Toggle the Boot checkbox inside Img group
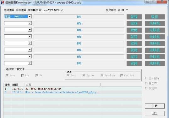Screen dimensions: 169x118 pyautogui.click(x=68, y=75)
